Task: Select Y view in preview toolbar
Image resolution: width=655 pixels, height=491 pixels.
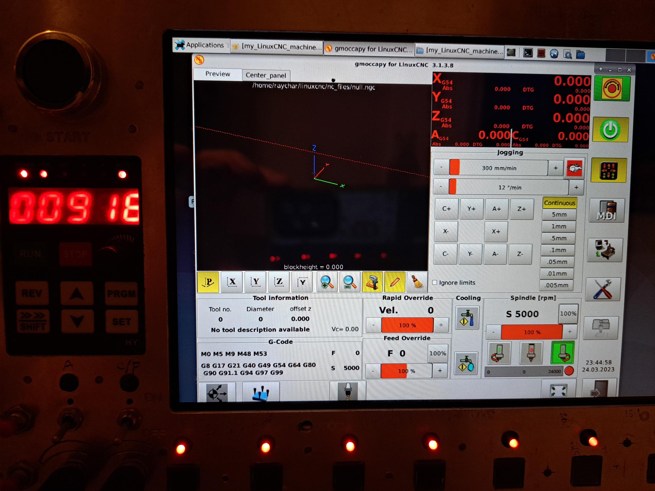Action: point(255,282)
